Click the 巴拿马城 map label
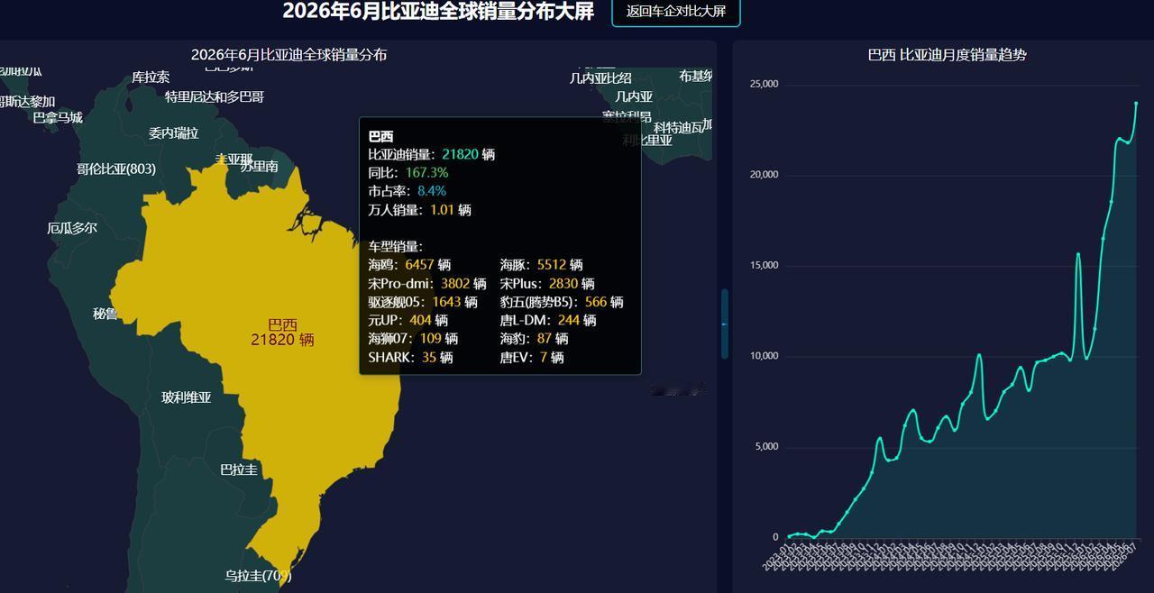This screenshot has height=593, width=1154. [x=58, y=117]
